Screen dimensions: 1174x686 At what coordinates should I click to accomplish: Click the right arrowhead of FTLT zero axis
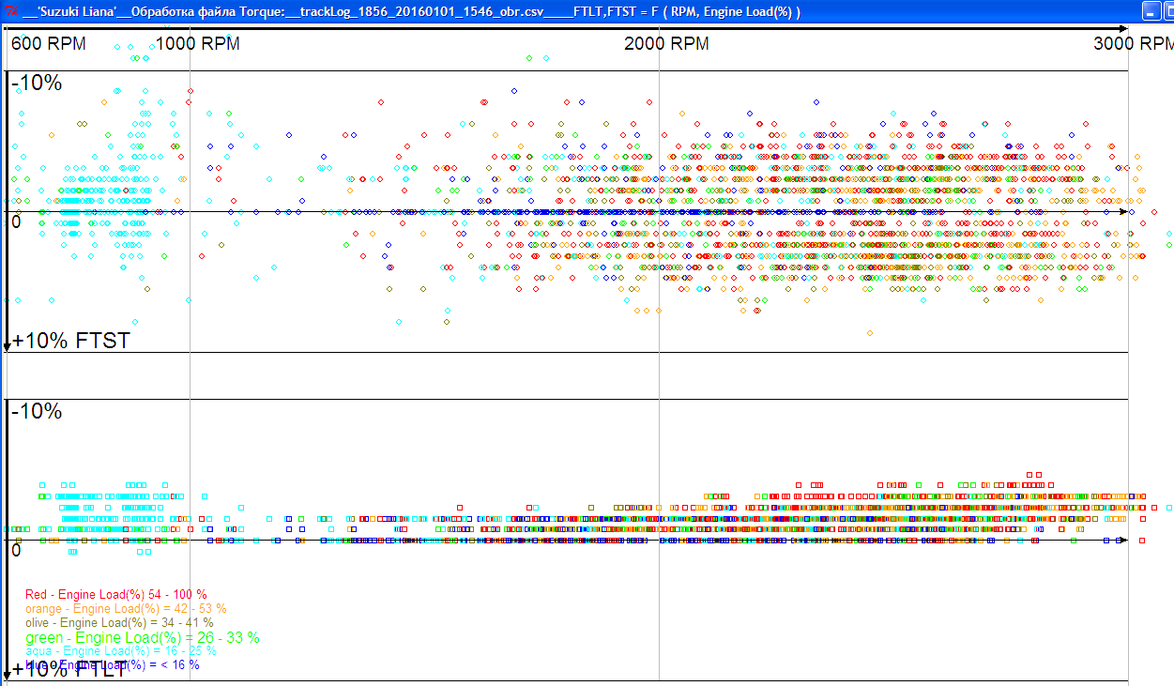pos(1123,541)
